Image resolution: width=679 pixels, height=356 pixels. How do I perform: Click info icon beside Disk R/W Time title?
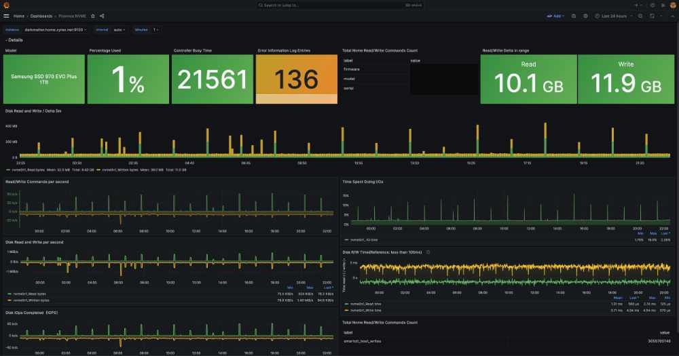pos(428,252)
